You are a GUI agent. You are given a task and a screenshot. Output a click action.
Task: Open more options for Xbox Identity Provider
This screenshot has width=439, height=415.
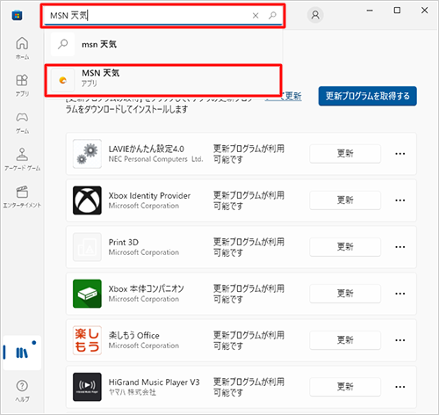pos(400,200)
